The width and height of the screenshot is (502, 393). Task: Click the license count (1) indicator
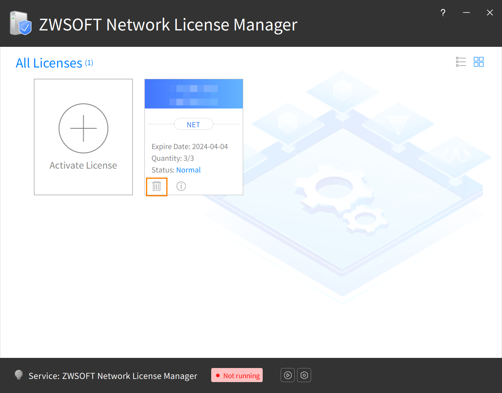click(x=89, y=63)
